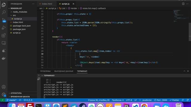The height and width of the screenshot is (107, 191).
Task: Change line endings via LF status item
Action: [x=135, y=100]
